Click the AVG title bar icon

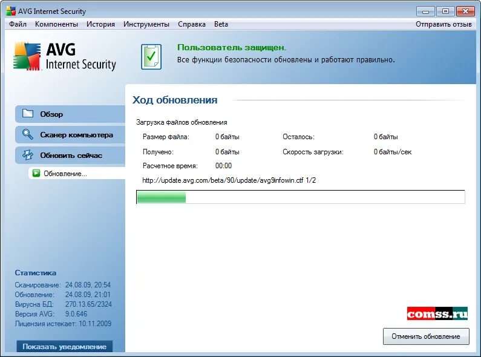(11, 11)
